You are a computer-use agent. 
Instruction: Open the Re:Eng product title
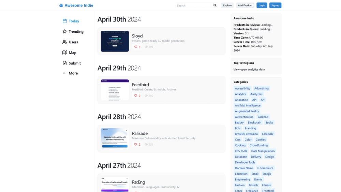pos(138,182)
